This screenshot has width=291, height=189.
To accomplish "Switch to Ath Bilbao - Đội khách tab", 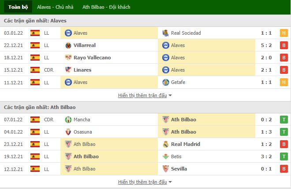I will [106, 7].
